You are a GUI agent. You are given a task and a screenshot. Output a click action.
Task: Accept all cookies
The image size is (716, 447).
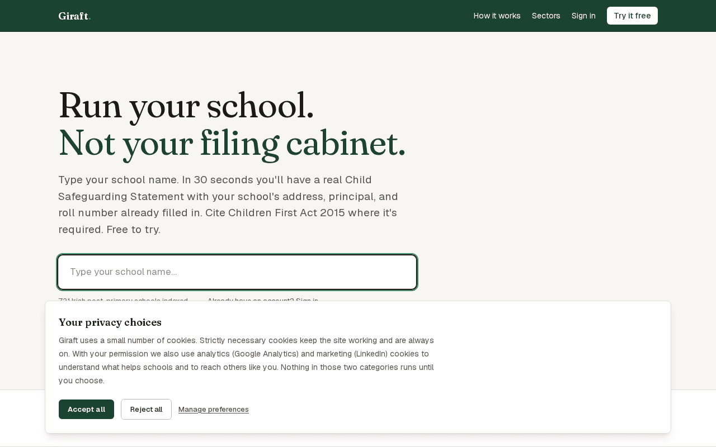pos(86,409)
